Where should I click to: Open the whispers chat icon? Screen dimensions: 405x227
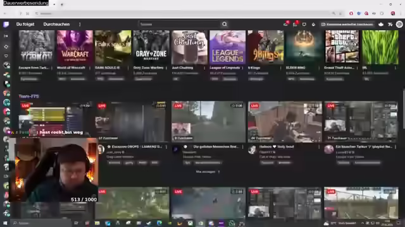[x=304, y=24]
